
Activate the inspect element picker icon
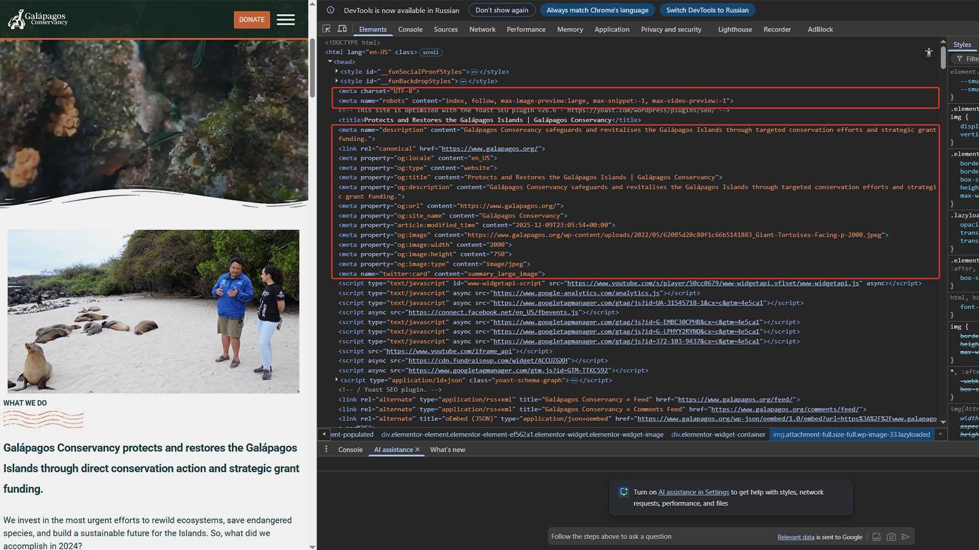point(327,29)
